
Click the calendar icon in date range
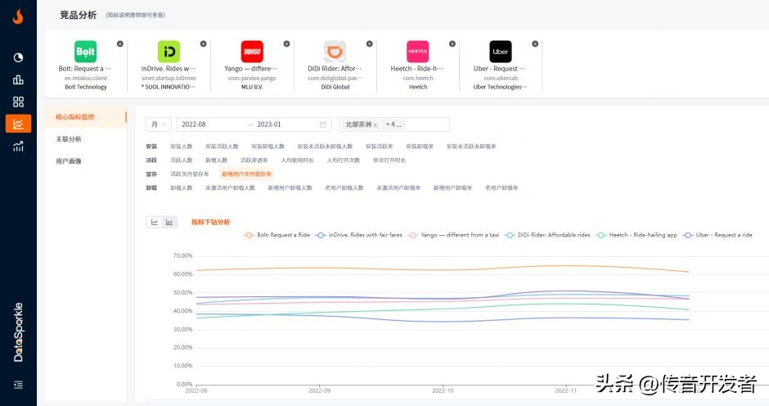[x=323, y=124]
